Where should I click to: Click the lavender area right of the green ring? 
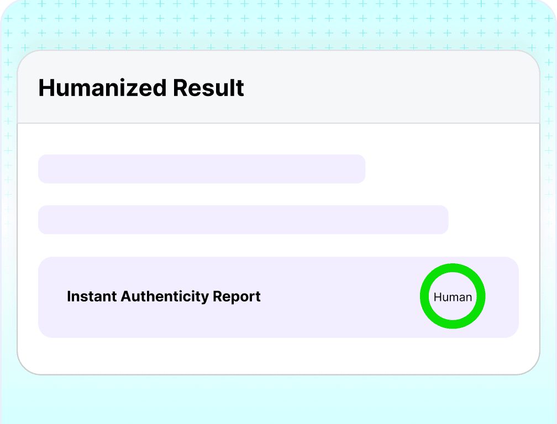click(x=502, y=297)
